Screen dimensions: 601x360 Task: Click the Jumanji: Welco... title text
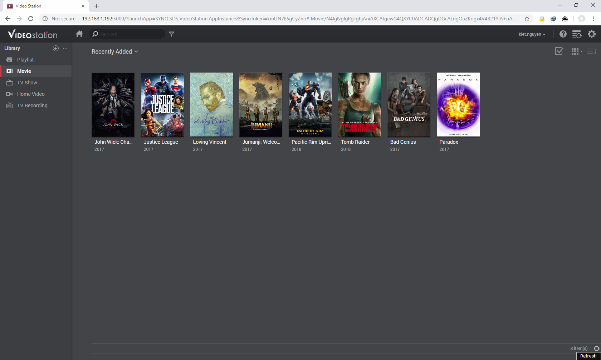pyautogui.click(x=261, y=142)
